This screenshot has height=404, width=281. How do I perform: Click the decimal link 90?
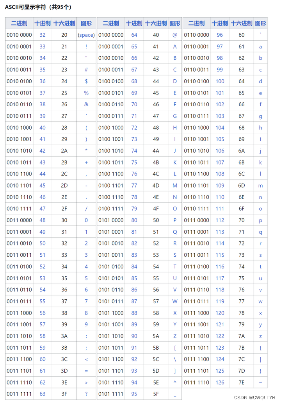134,336
